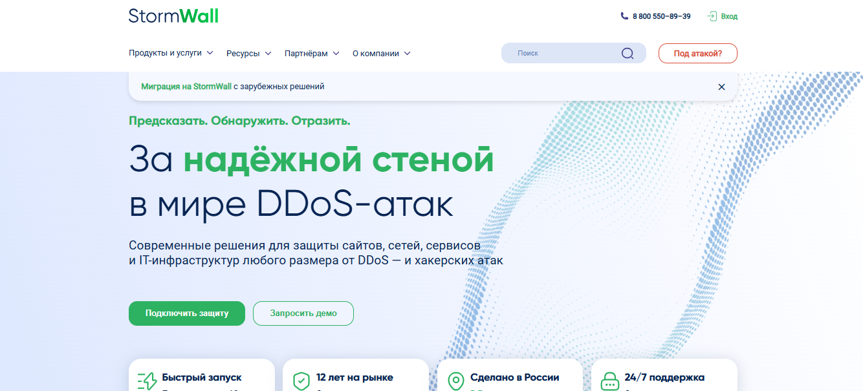Expand the Партнёрам chevron

[x=336, y=54]
